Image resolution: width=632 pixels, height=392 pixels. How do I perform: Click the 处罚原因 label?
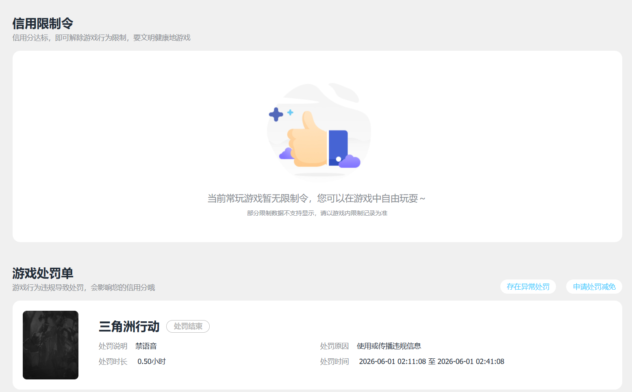[x=334, y=346]
